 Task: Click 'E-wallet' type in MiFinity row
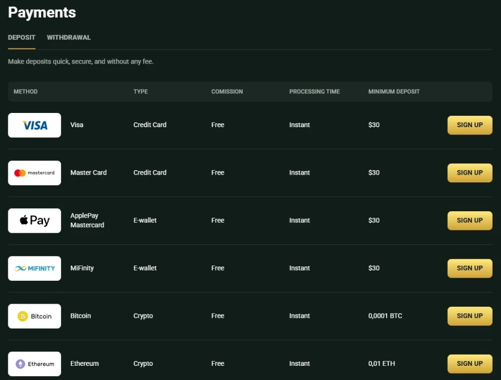(145, 268)
